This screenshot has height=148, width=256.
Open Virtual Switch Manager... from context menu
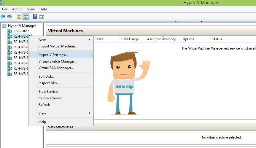point(61,61)
